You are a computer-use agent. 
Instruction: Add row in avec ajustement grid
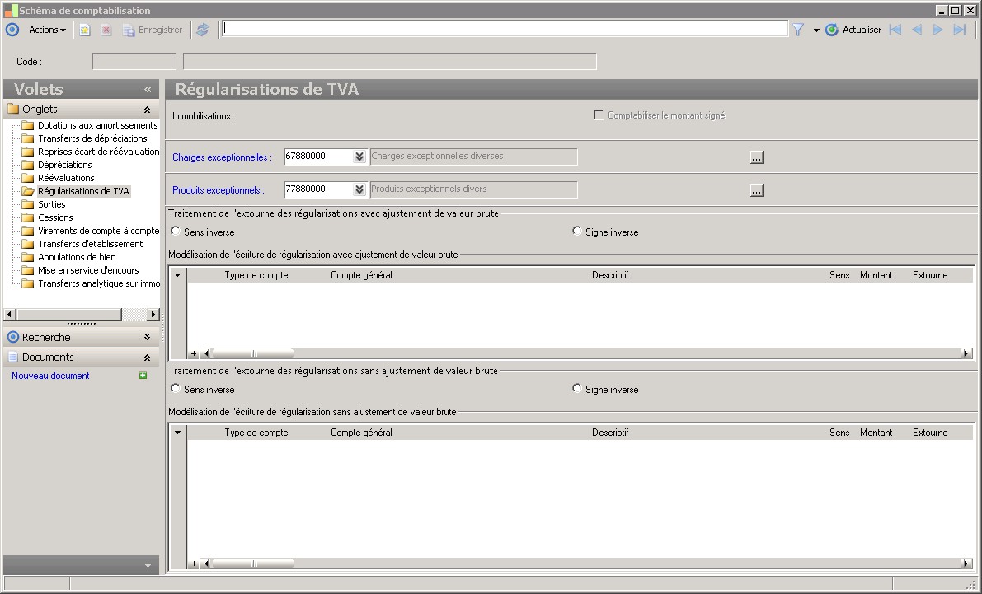[x=194, y=353]
